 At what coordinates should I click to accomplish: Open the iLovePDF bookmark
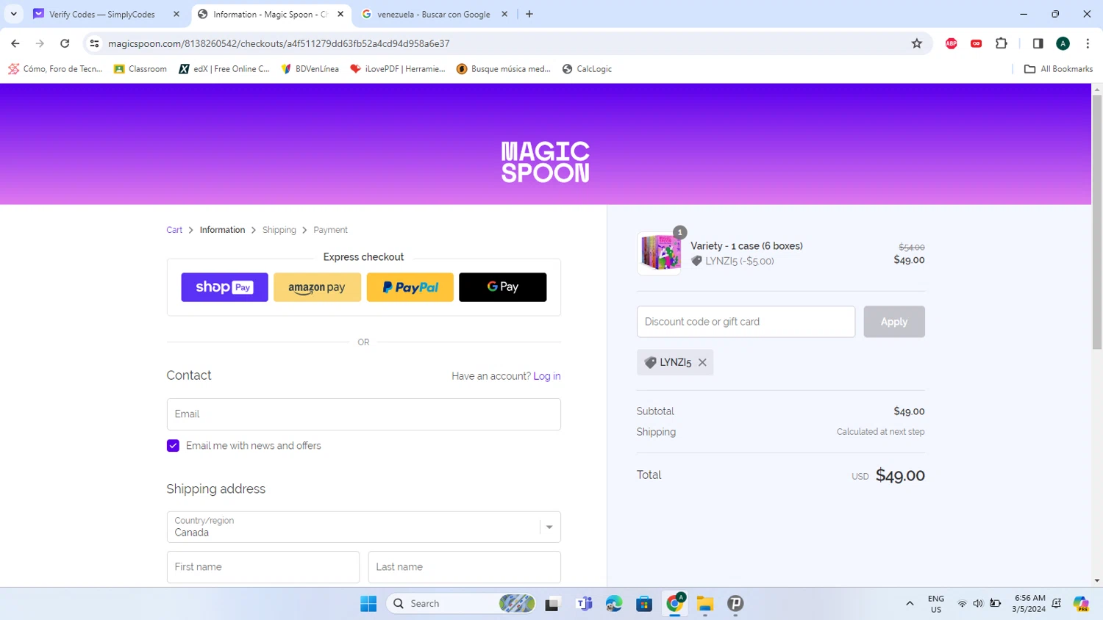point(398,69)
